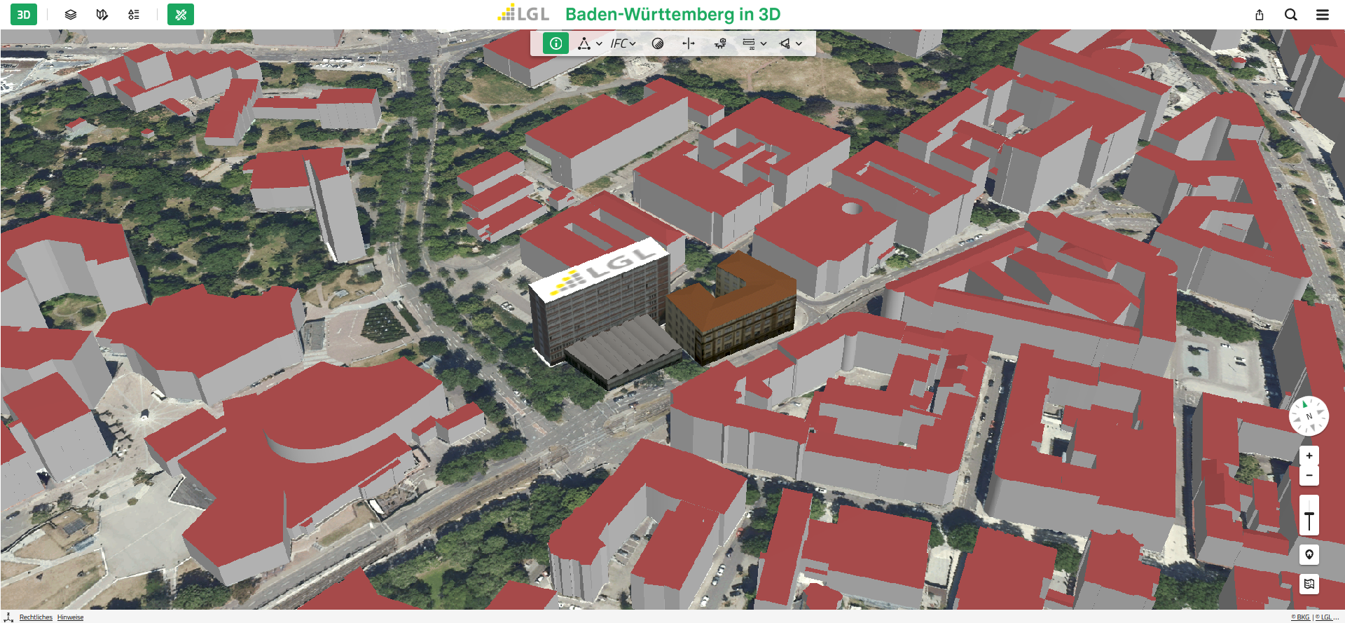Click the split view tool icon

pos(689,43)
